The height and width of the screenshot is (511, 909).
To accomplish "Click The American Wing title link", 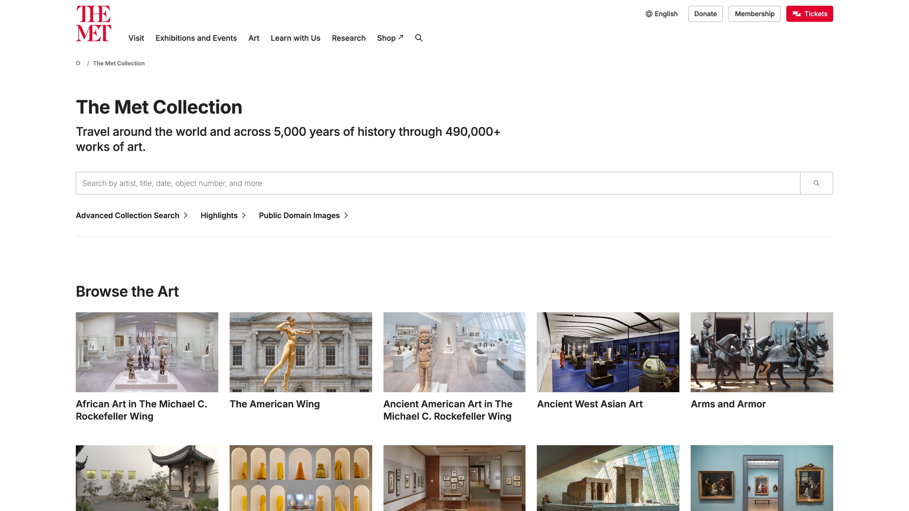I will [x=275, y=404].
